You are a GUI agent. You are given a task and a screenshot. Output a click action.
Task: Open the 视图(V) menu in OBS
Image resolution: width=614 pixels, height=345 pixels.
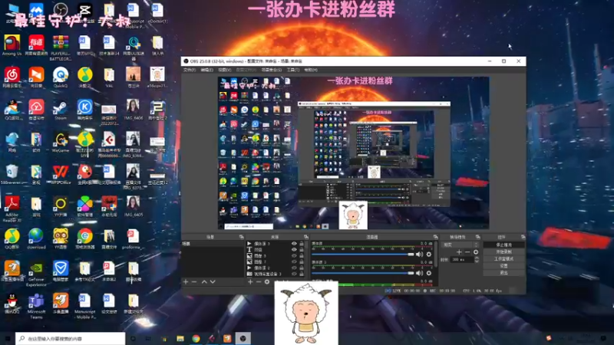(225, 70)
